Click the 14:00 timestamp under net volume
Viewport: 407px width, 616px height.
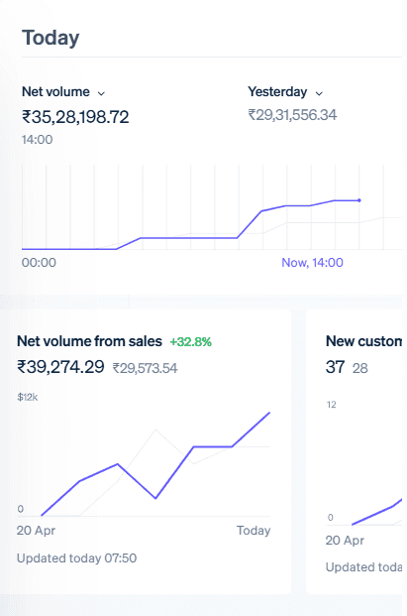point(37,140)
